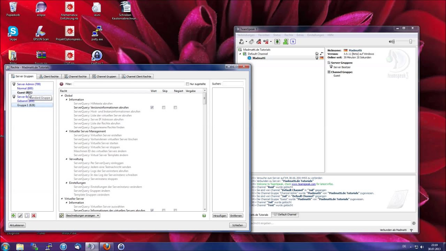Click the filter reset icon beside Filter

[62, 84]
